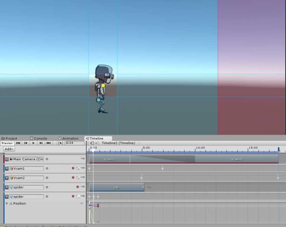Jump to the end of the timeline

(x=48, y=143)
